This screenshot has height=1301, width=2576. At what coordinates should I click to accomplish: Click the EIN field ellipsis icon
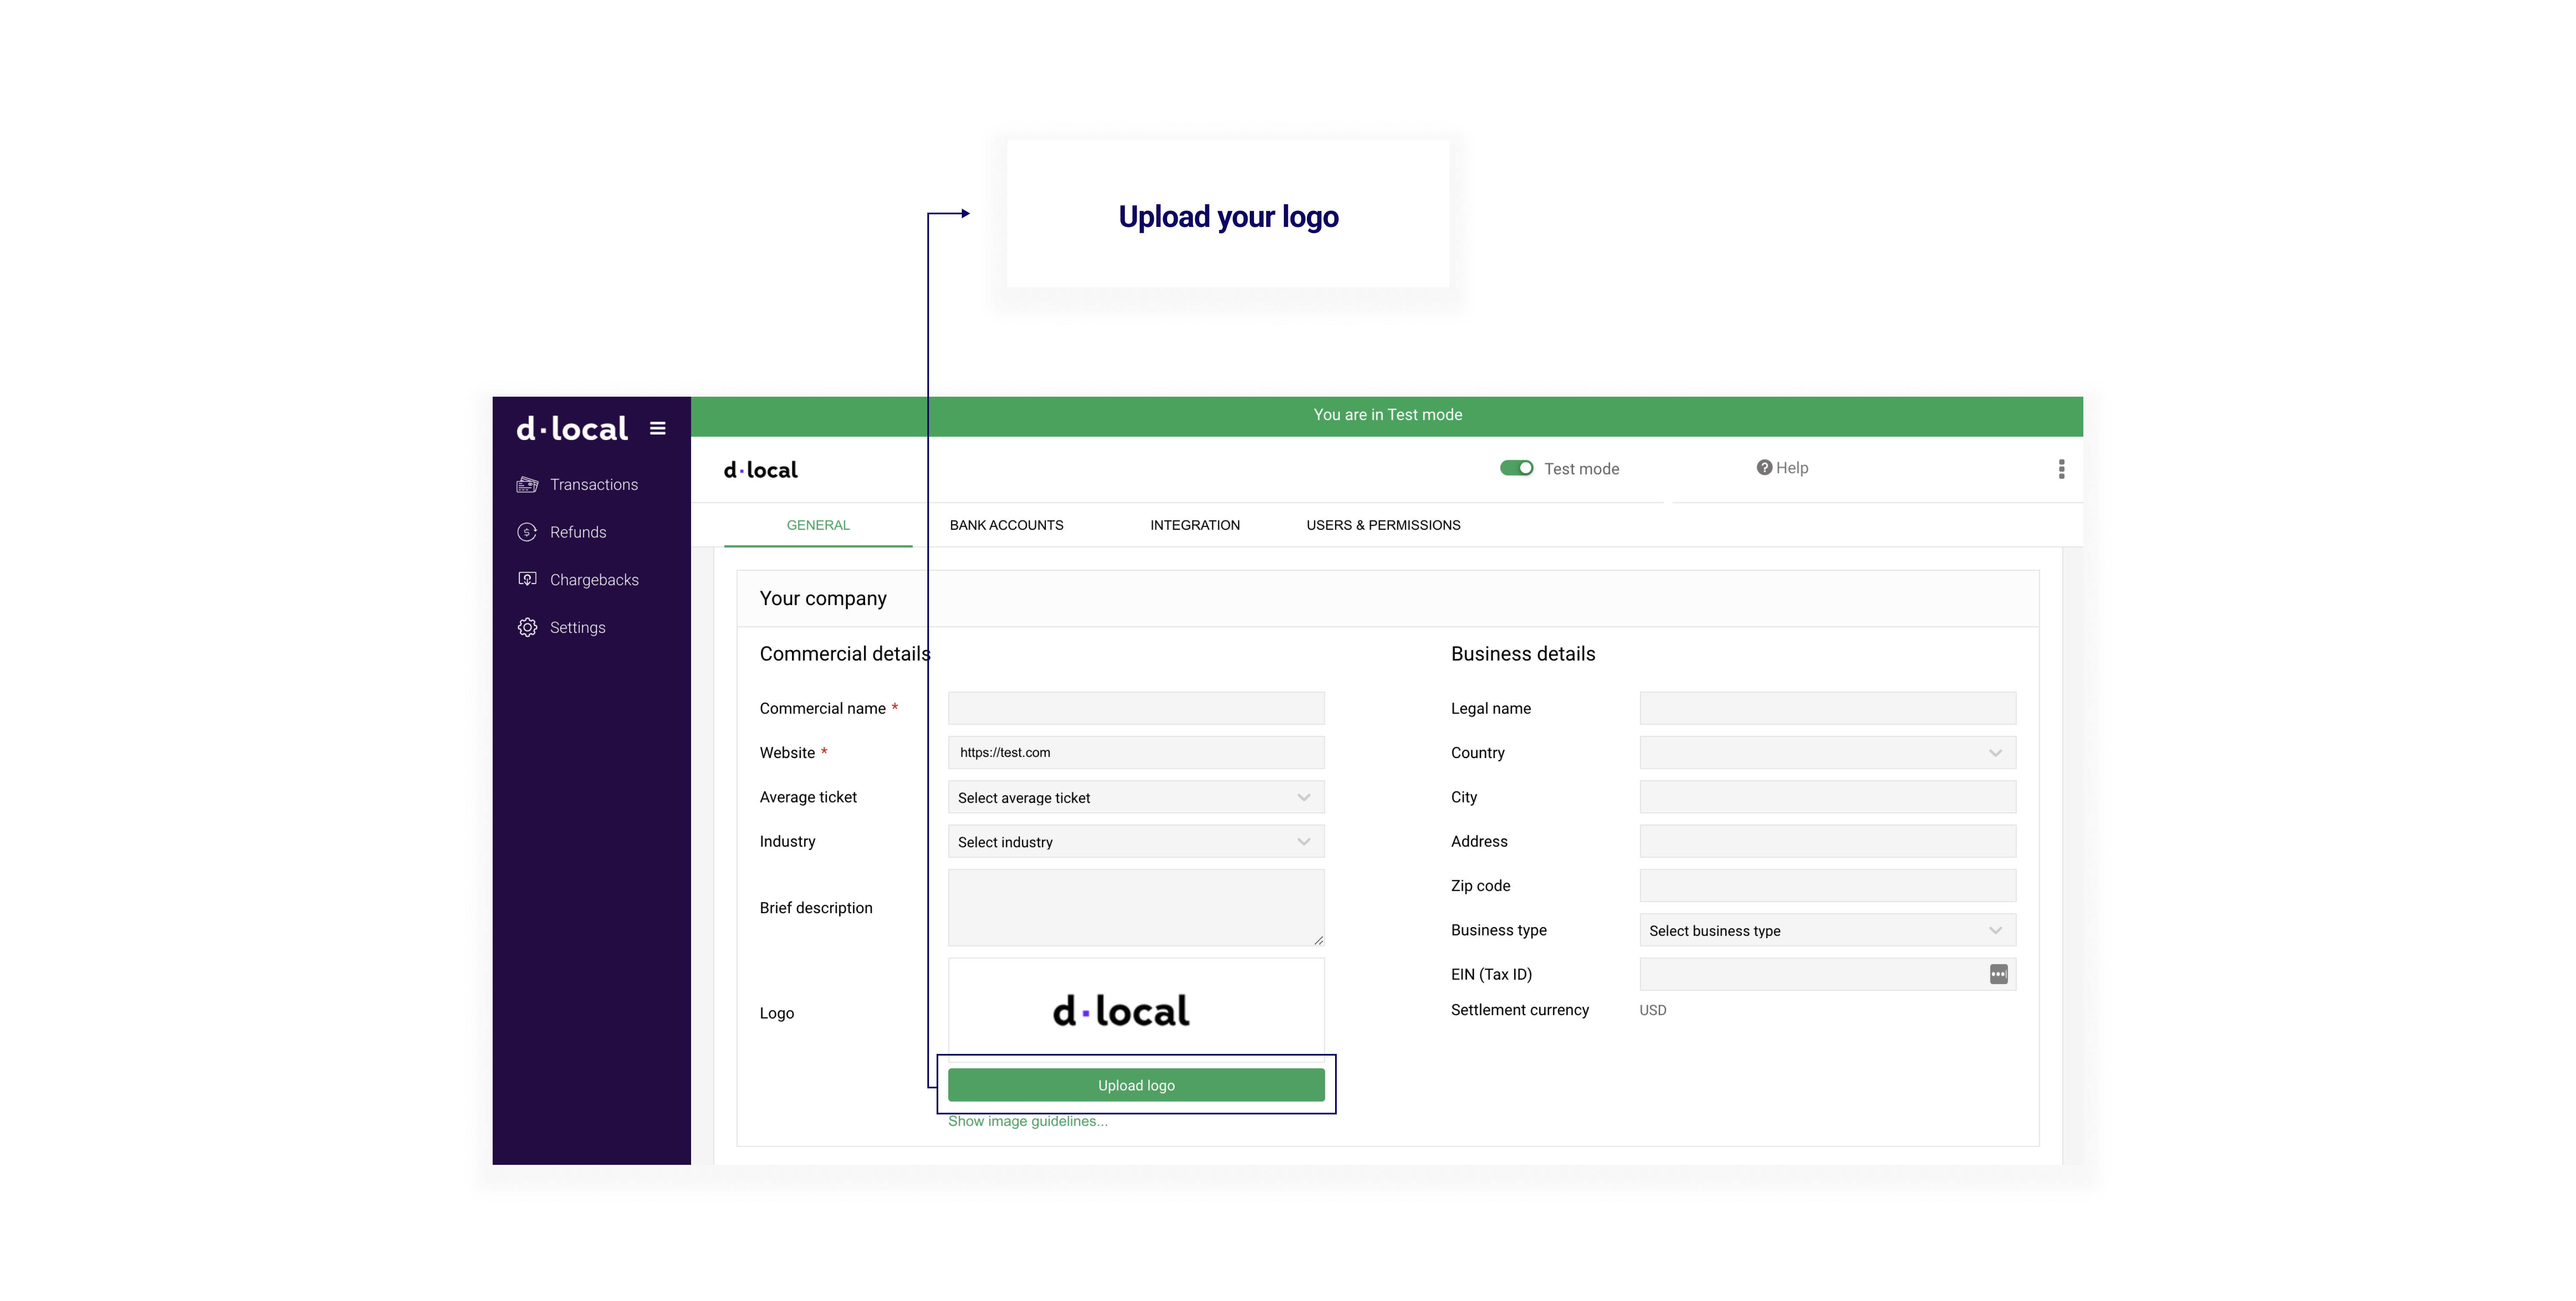click(x=1998, y=974)
